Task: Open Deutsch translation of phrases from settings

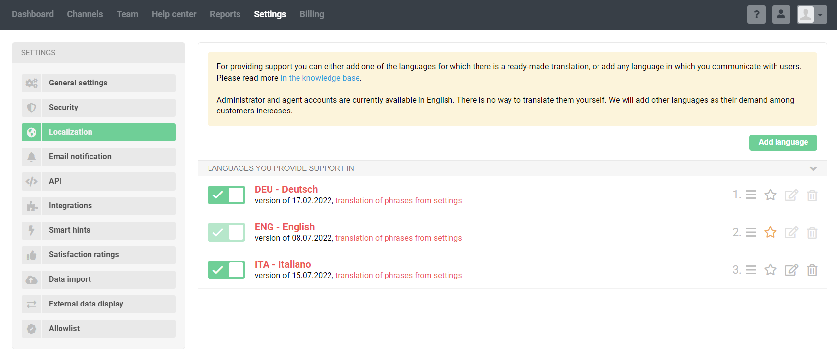Action: (399, 200)
